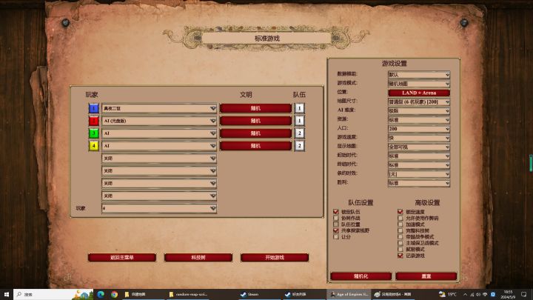Image resolution: width=533 pixels, height=300 pixels.
Task: Click player 2 随机 civilization button
Action: click(x=255, y=121)
